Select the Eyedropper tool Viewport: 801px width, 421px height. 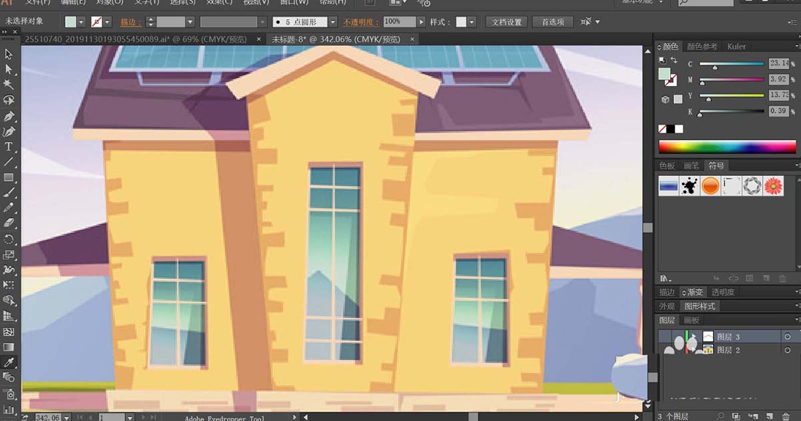coord(9,362)
